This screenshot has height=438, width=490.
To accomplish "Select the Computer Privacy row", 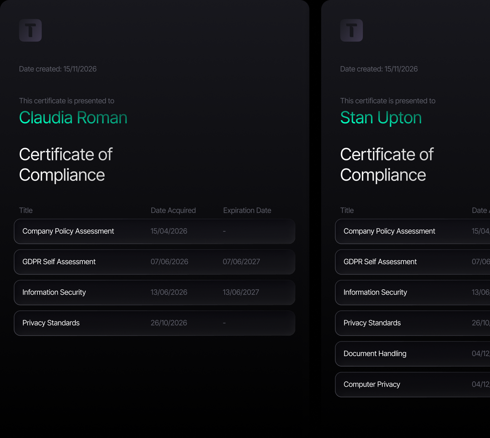I will 413,385.
